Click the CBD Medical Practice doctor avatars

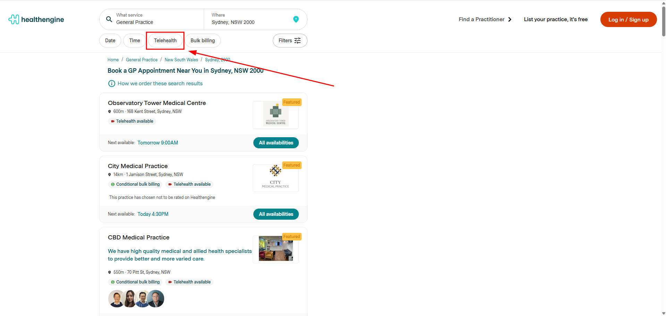click(x=136, y=299)
